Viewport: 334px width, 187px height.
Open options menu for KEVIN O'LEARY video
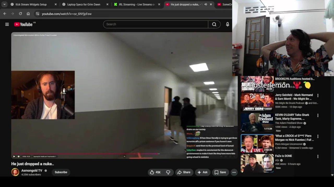click(x=318, y=116)
